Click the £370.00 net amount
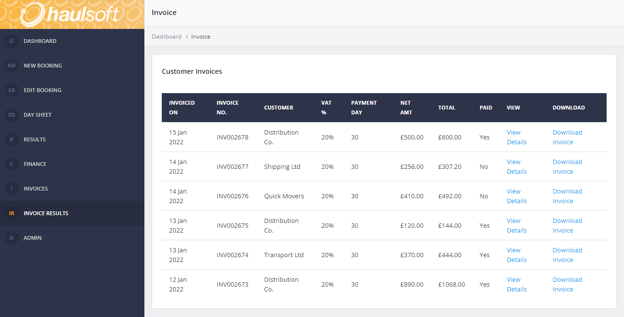Image resolution: width=624 pixels, height=317 pixels. click(x=412, y=255)
